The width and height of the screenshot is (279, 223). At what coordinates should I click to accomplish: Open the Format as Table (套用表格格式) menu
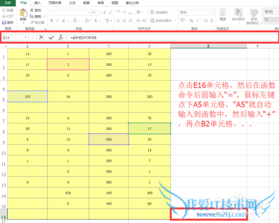point(254,17)
